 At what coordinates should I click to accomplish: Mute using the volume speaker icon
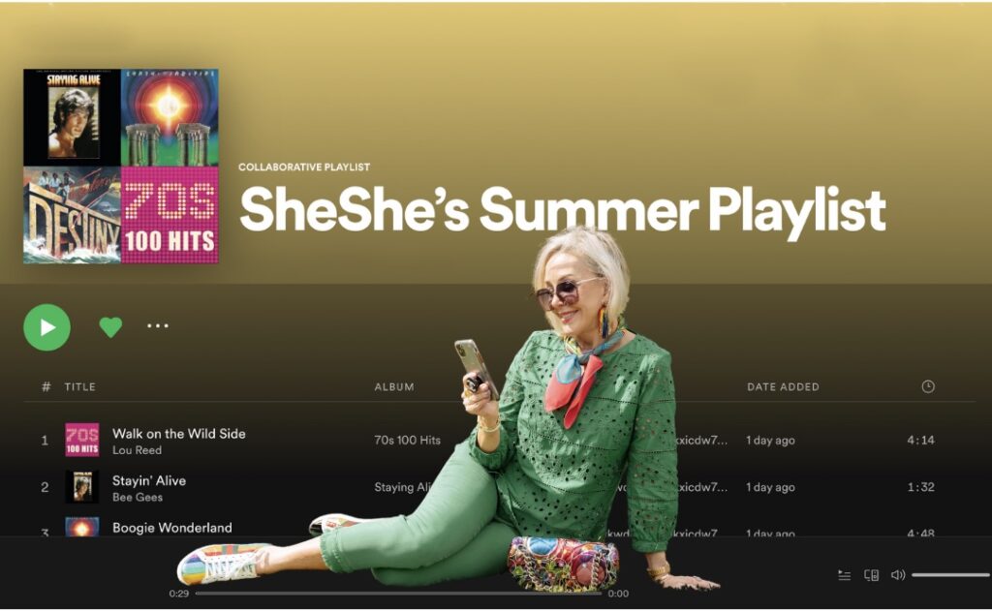(x=898, y=575)
